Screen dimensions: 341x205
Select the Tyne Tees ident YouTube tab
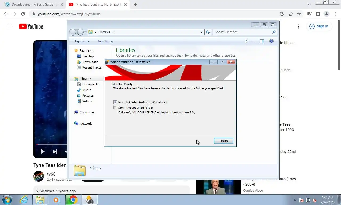(98, 5)
